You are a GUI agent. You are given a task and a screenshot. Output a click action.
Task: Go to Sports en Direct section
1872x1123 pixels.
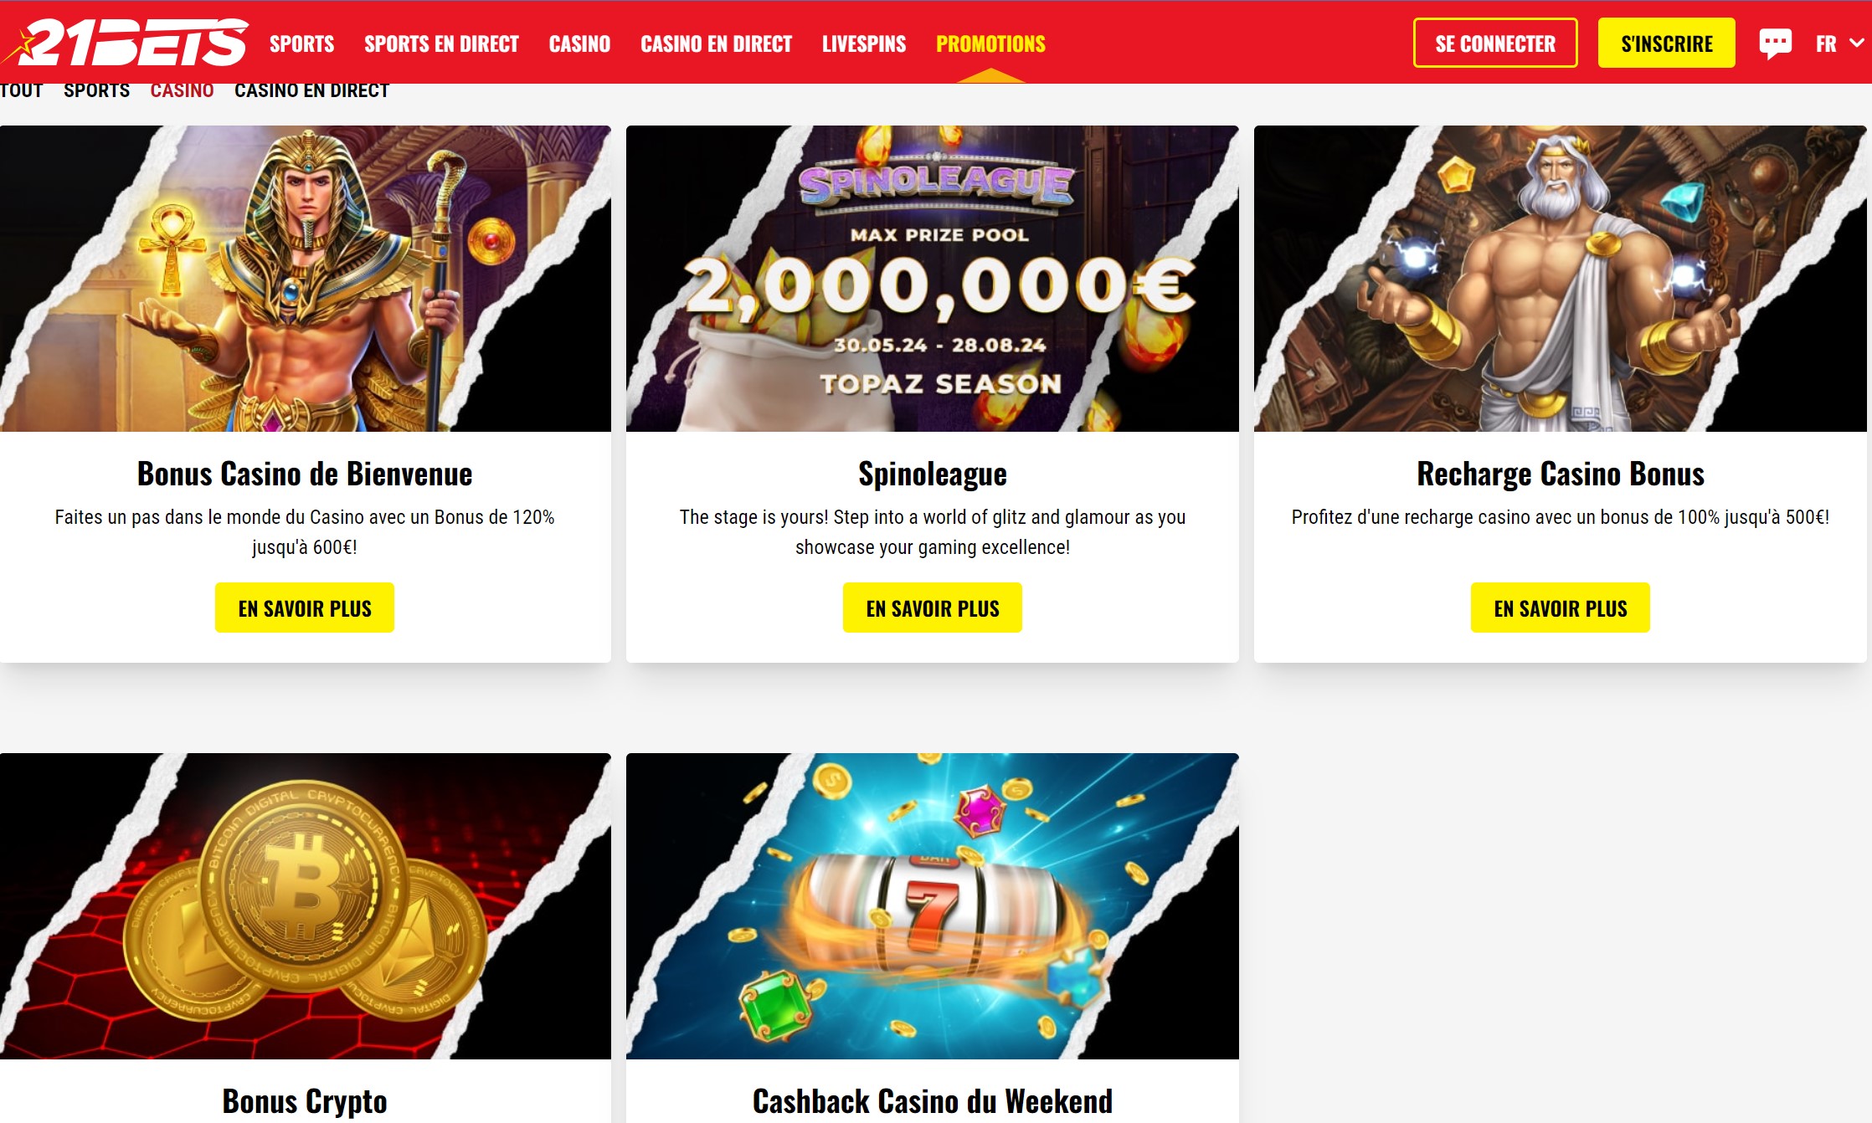(x=441, y=44)
